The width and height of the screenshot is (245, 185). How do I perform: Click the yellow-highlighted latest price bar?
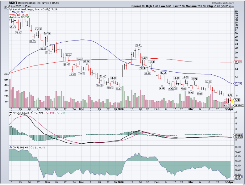(x=232, y=100)
